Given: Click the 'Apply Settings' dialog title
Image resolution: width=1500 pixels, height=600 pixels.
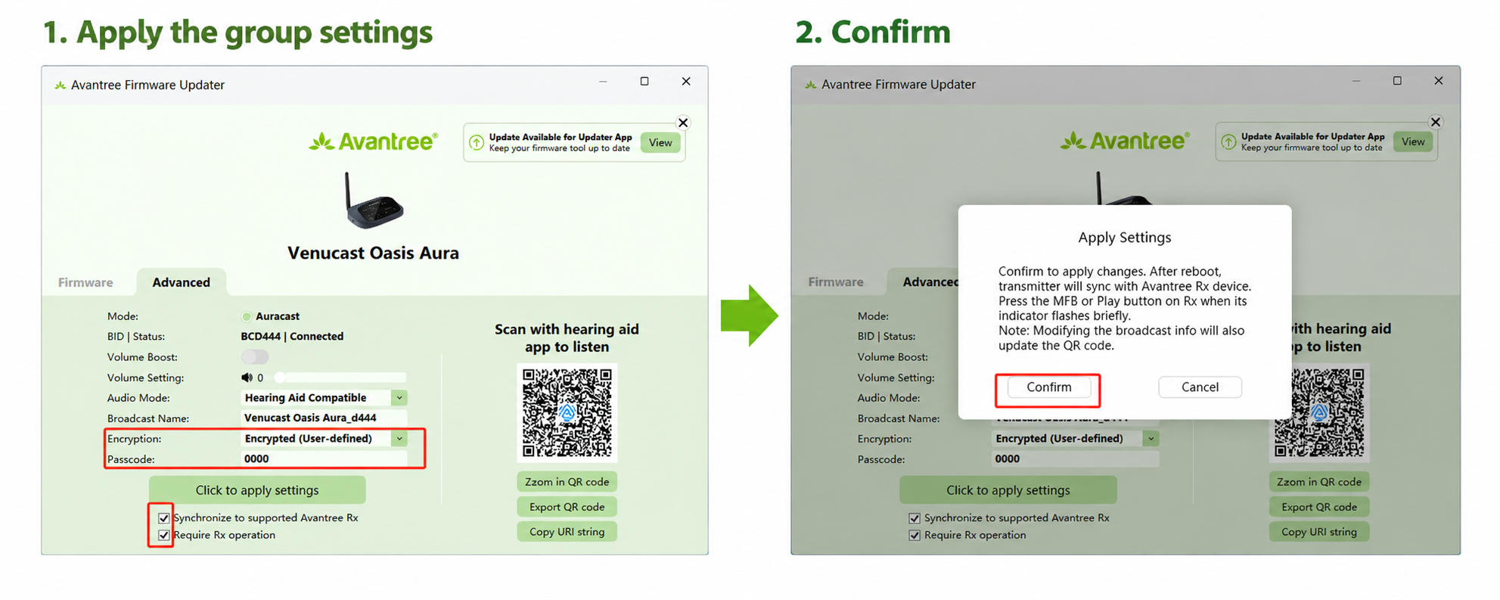Looking at the screenshot, I should pos(1125,238).
